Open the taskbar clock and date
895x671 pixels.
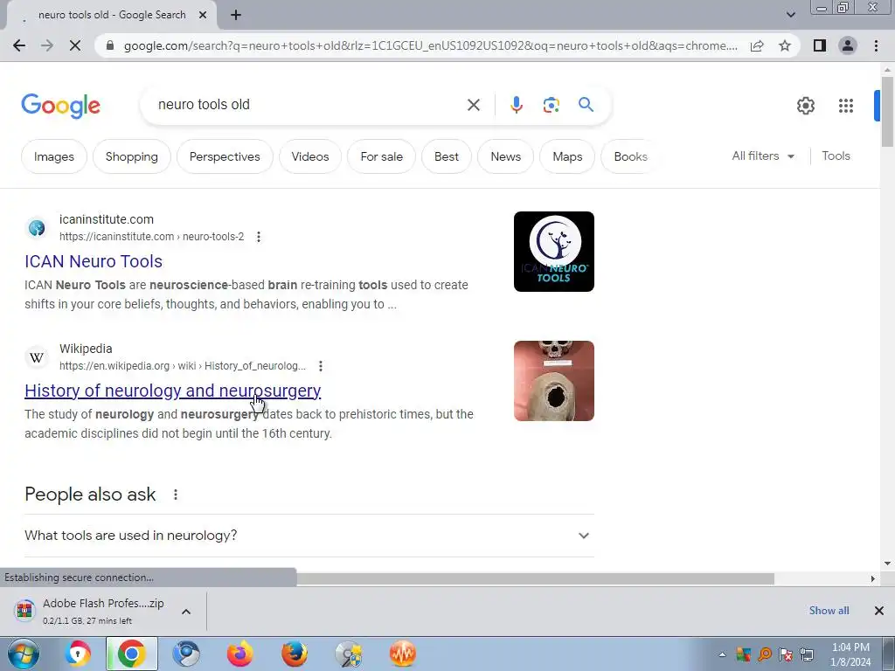(x=850, y=654)
